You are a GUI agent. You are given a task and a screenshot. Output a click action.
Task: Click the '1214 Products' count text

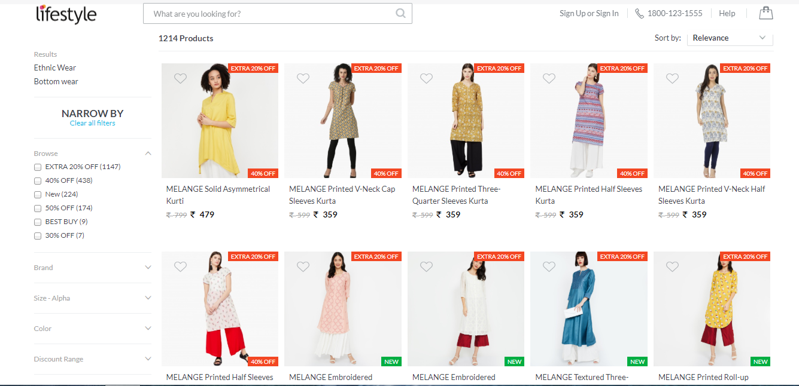point(186,38)
